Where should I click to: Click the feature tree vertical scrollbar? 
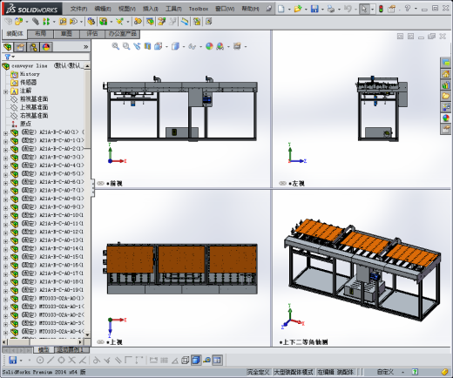(x=87, y=200)
